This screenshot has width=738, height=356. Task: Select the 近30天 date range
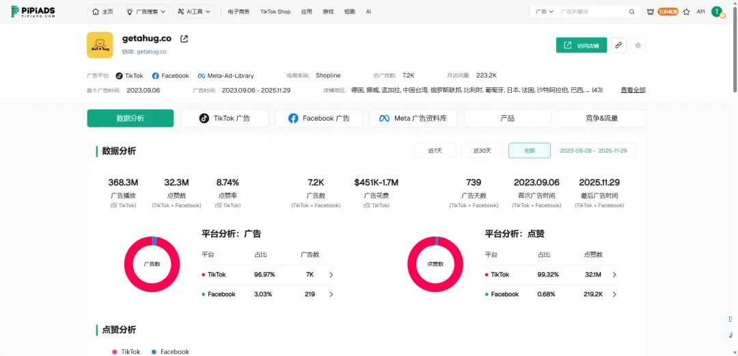(x=482, y=151)
